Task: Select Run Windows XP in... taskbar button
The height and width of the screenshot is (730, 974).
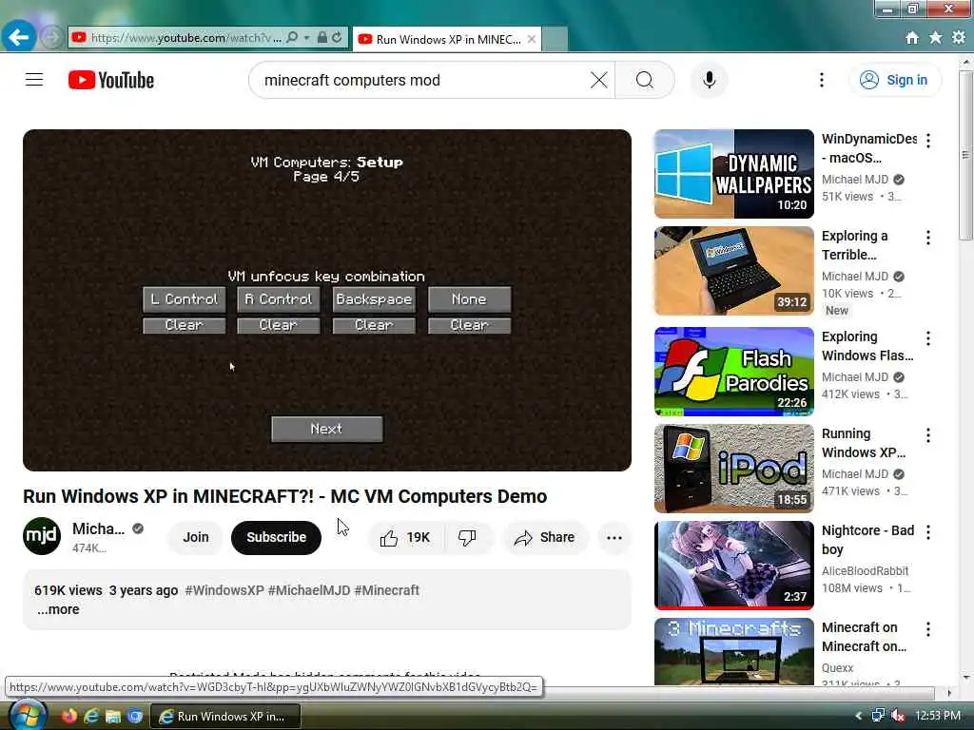Action: click(x=225, y=716)
